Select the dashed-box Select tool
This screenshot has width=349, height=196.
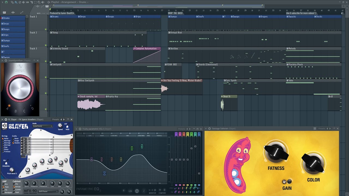35,2
